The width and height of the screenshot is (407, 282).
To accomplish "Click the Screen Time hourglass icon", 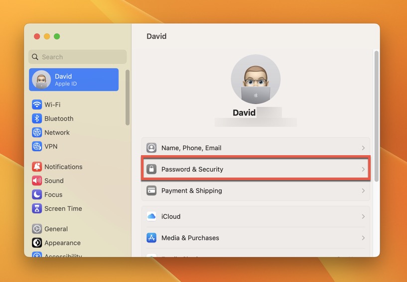I will [x=37, y=208].
